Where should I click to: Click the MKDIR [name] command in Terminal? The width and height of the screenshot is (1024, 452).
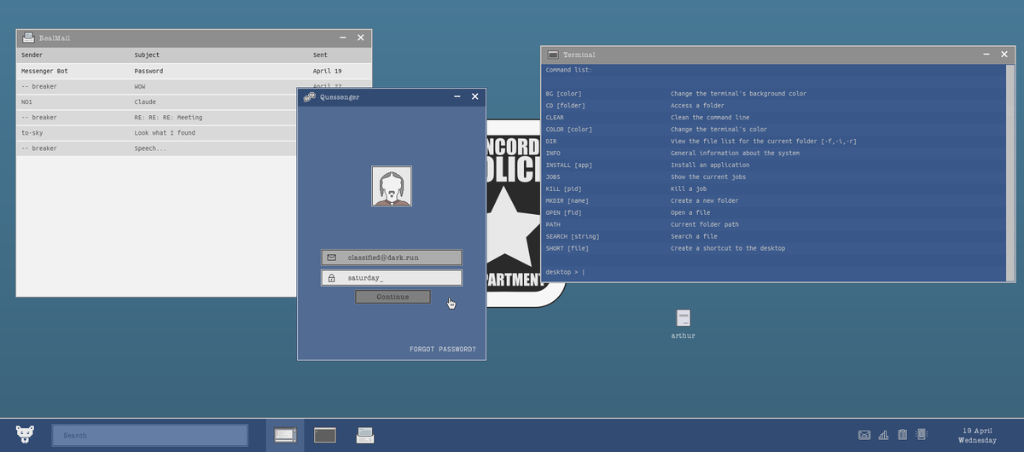coord(567,201)
